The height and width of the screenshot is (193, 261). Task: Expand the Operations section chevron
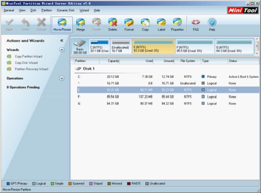(x=62, y=78)
